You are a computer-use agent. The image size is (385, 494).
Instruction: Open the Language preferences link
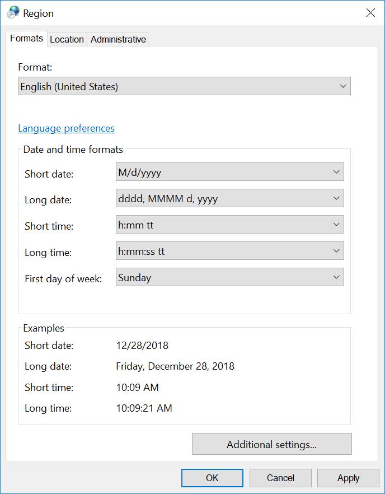coord(66,128)
